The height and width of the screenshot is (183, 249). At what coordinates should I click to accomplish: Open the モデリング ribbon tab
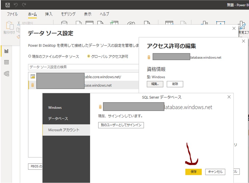pos(68,14)
